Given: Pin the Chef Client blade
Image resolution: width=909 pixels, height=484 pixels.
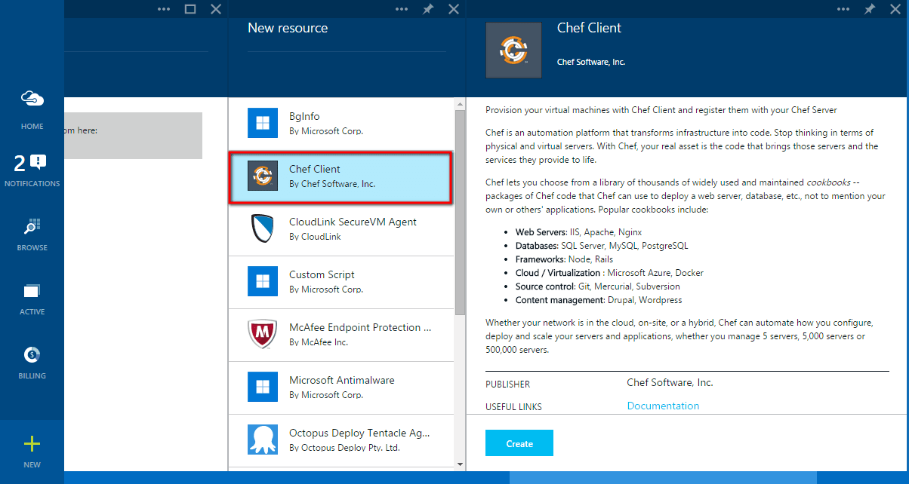Looking at the screenshot, I should pyautogui.click(x=870, y=9).
